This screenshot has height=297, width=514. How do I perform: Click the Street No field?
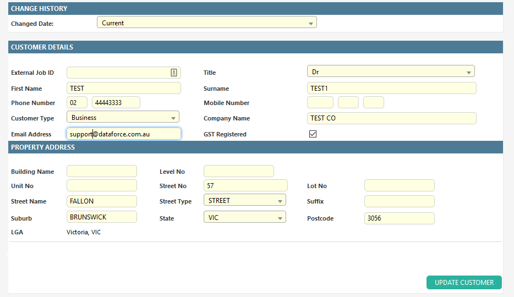(245, 186)
